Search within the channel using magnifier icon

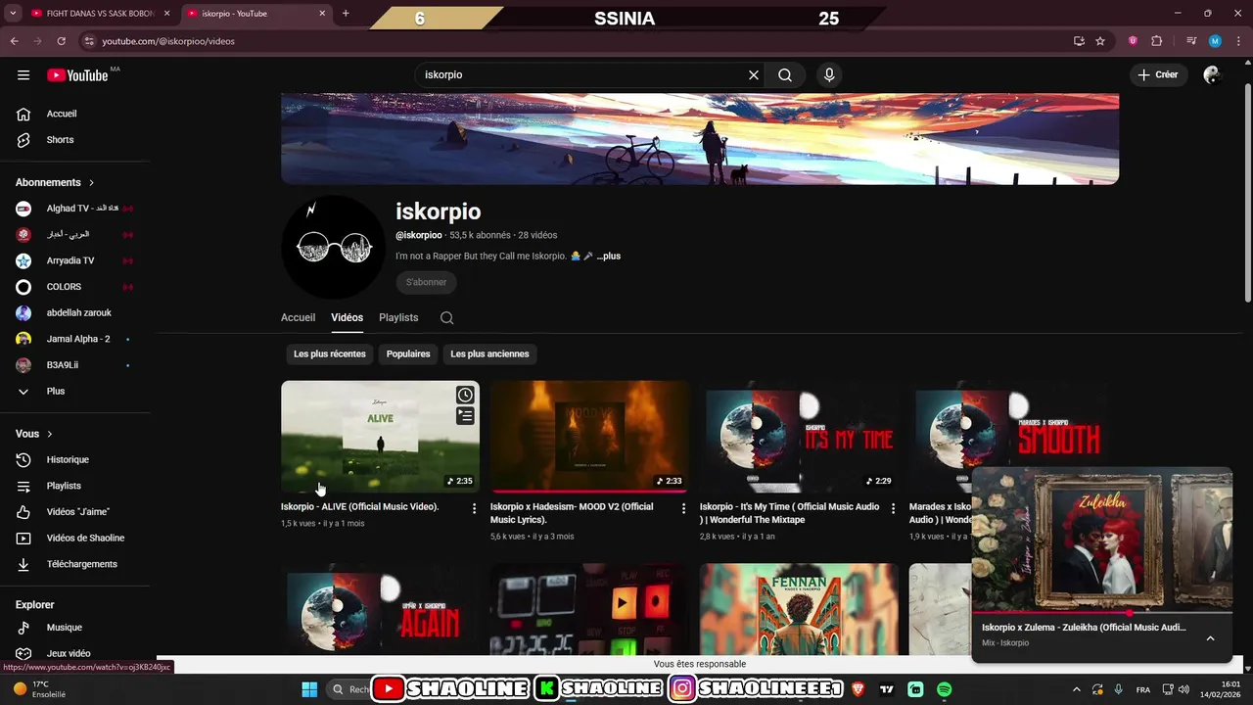pyautogui.click(x=446, y=318)
